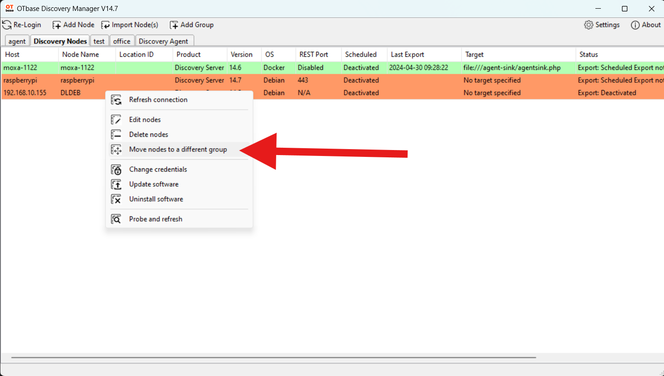
Task: Sort by the Product column header
Action: [200, 54]
